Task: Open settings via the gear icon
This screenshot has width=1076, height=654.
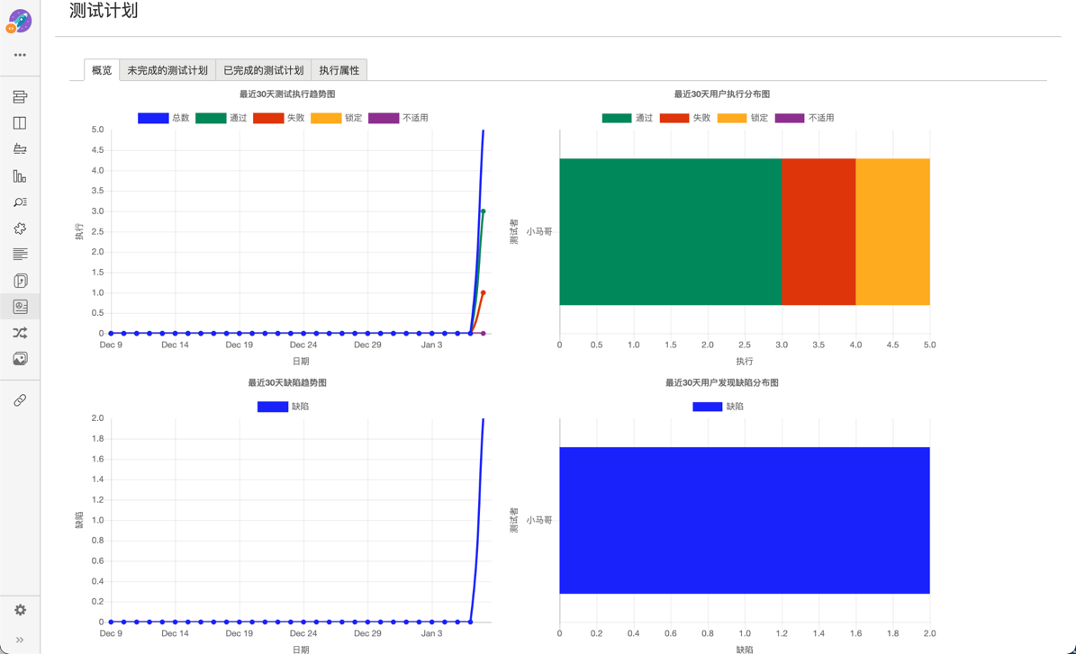Action: coord(20,610)
